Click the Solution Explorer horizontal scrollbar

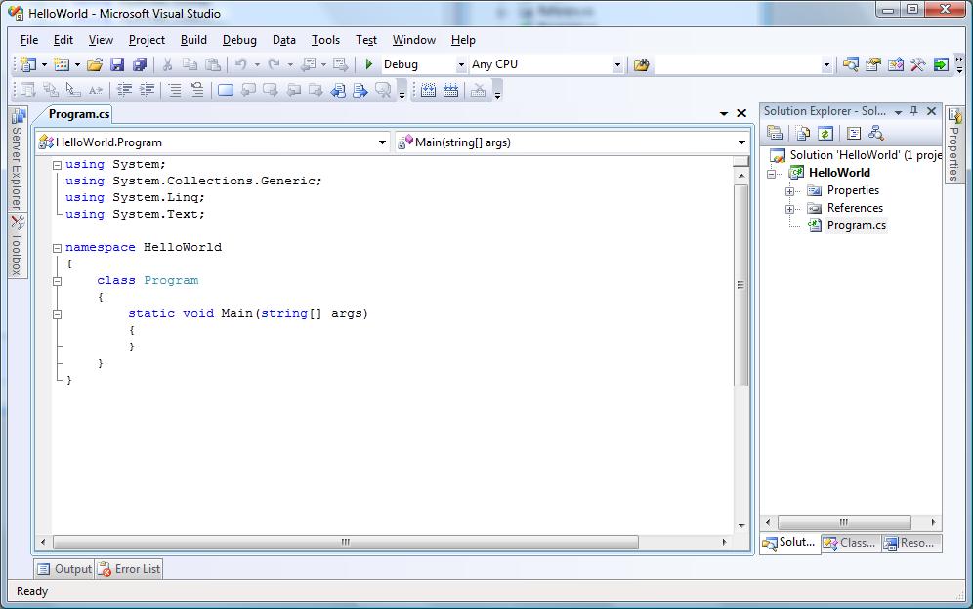pyautogui.click(x=844, y=522)
